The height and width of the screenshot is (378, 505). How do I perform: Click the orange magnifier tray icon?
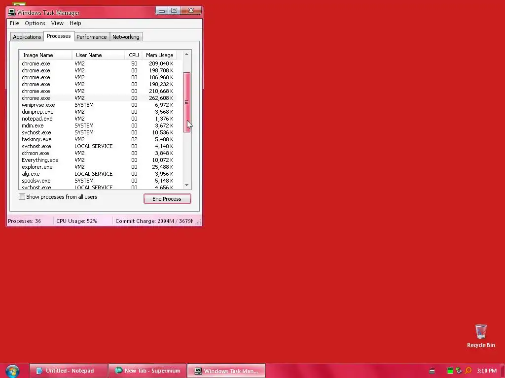point(469,371)
